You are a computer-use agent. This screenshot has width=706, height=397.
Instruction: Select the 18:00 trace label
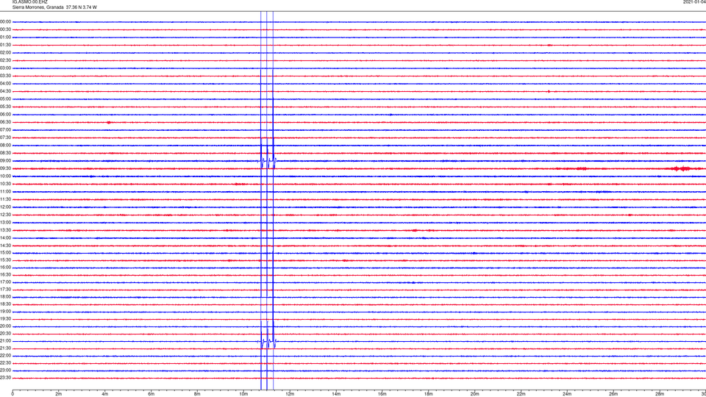[x=5, y=296]
